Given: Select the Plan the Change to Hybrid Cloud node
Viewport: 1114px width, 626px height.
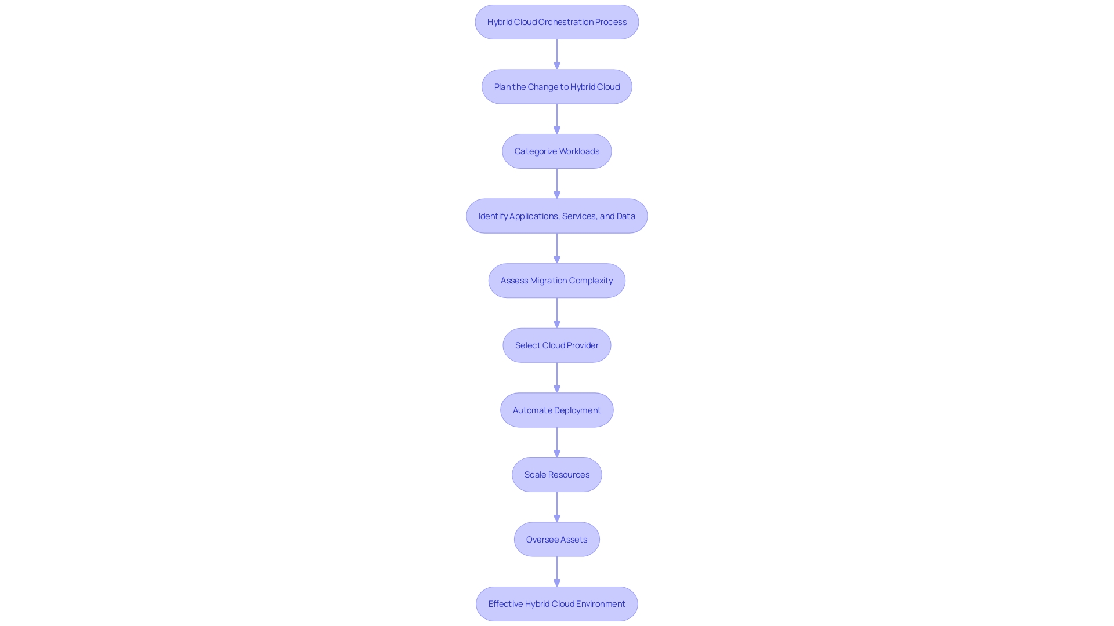Looking at the screenshot, I should pos(557,86).
